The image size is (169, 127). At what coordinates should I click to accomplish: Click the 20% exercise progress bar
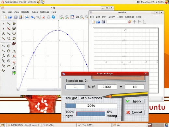(91, 106)
